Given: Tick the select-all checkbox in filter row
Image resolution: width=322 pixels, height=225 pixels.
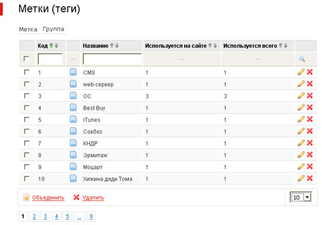Looking at the screenshot, I should coord(26,59).
